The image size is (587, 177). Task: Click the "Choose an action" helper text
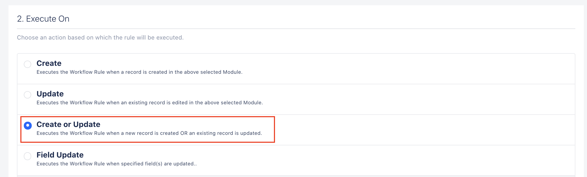[x=100, y=38]
